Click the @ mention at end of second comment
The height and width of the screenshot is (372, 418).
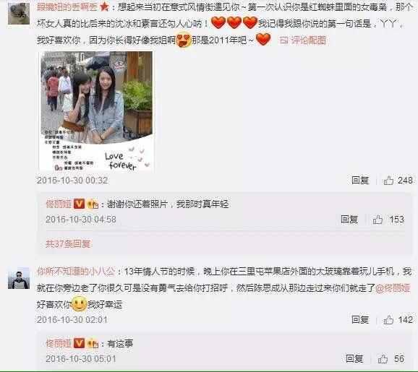[x=393, y=288]
